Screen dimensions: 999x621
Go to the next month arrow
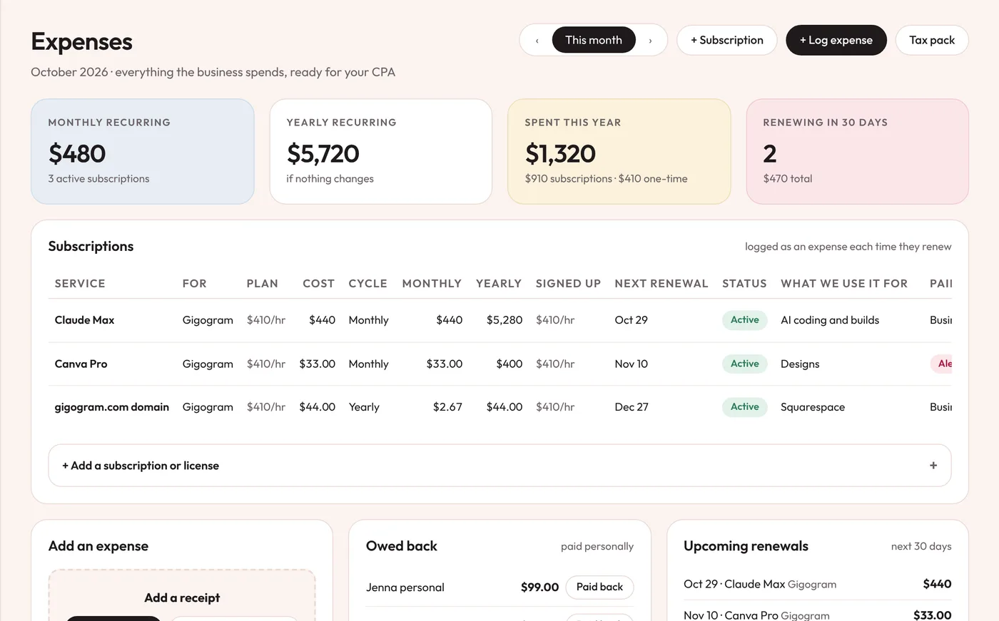point(650,41)
